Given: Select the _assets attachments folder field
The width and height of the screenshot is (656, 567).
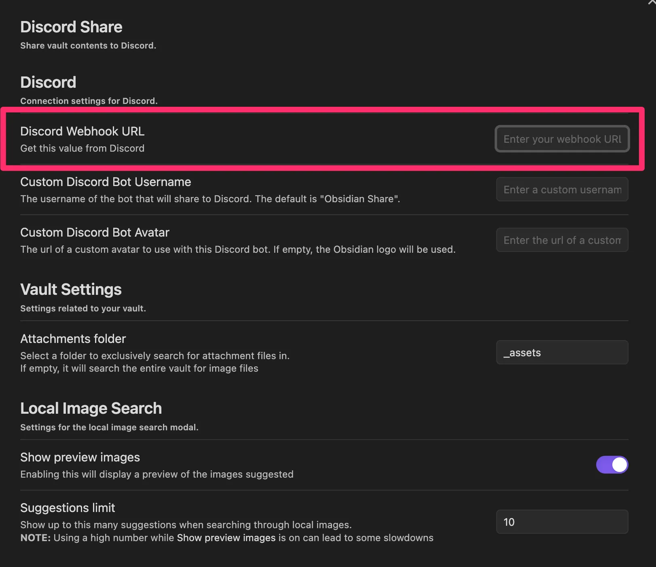Looking at the screenshot, I should pyautogui.click(x=562, y=352).
